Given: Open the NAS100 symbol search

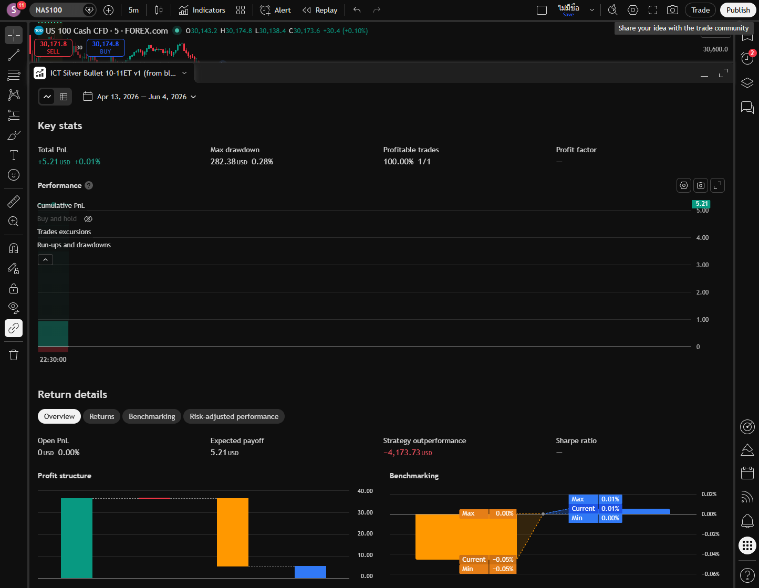Looking at the screenshot, I should [x=56, y=10].
